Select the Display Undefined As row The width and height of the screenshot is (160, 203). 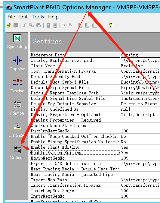(x=75, y=109)
